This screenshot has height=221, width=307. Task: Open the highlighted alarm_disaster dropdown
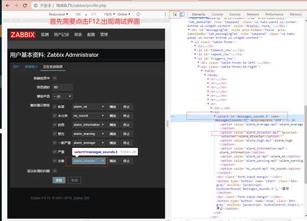tap(89, 161)
